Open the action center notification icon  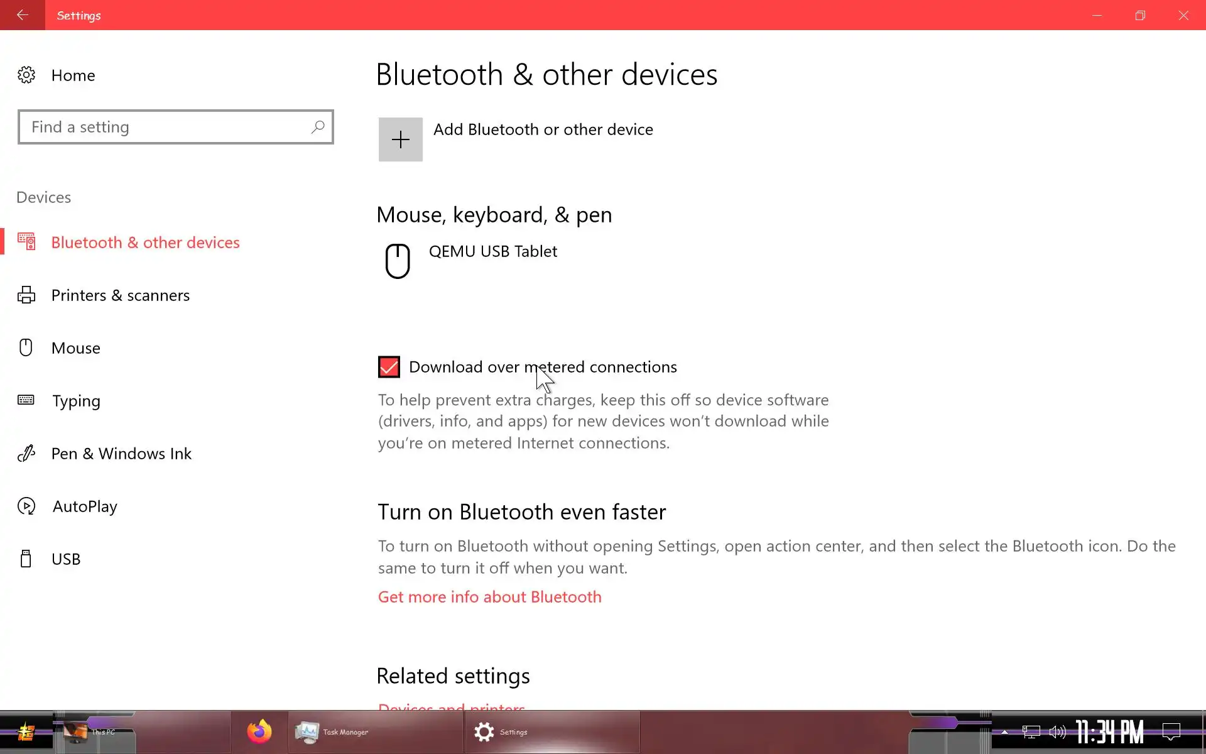point(1171,732)
